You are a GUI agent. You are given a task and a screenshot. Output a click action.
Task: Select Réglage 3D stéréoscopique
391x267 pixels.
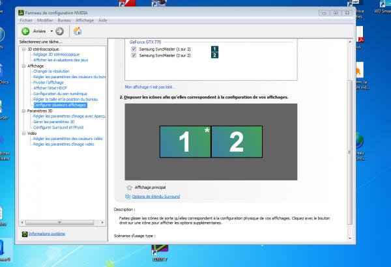56,54
